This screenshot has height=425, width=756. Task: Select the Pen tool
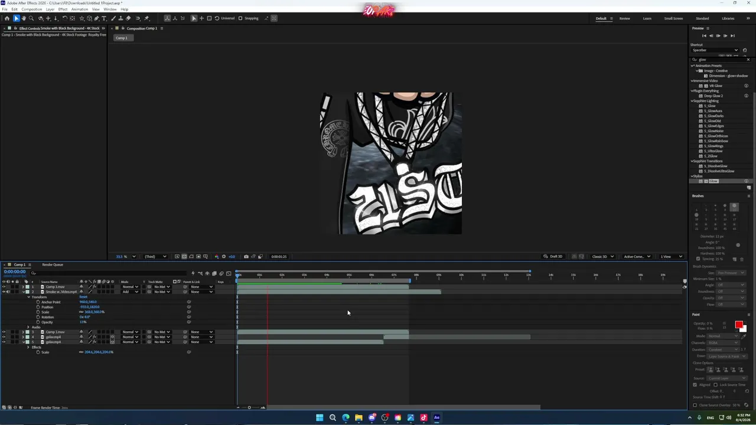[x=96, y=18]
